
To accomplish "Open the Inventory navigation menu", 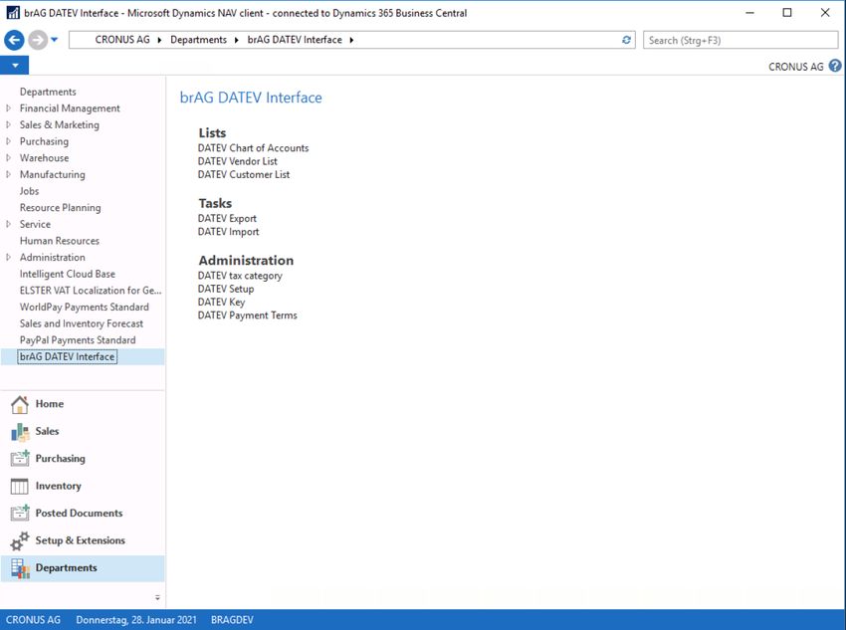I will [59, 486].
